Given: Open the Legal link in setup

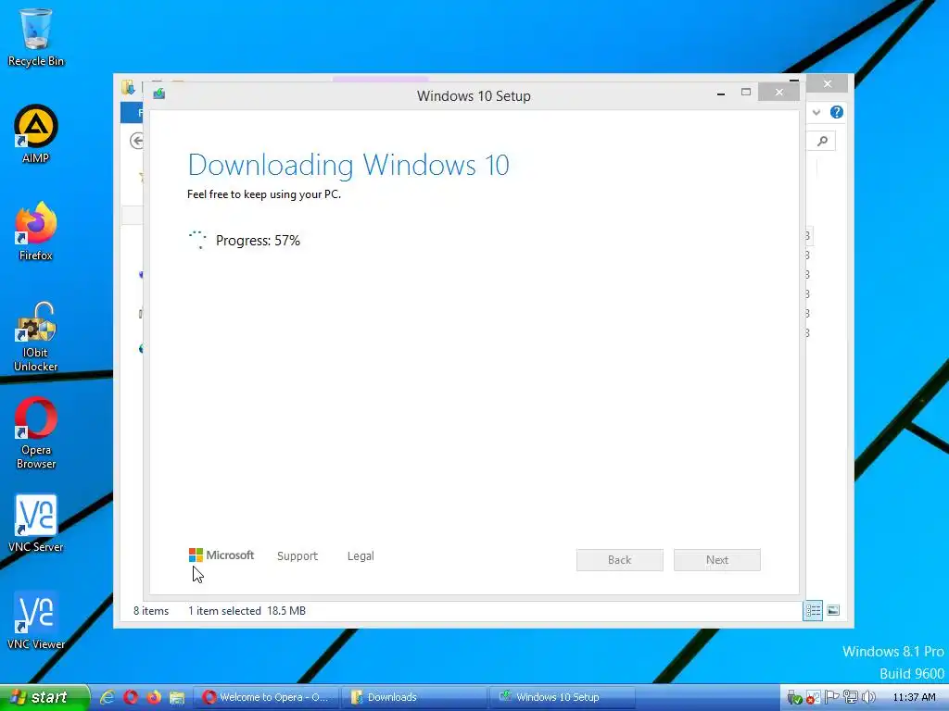Looking at the screenshot, I should (x=361, y=556).
